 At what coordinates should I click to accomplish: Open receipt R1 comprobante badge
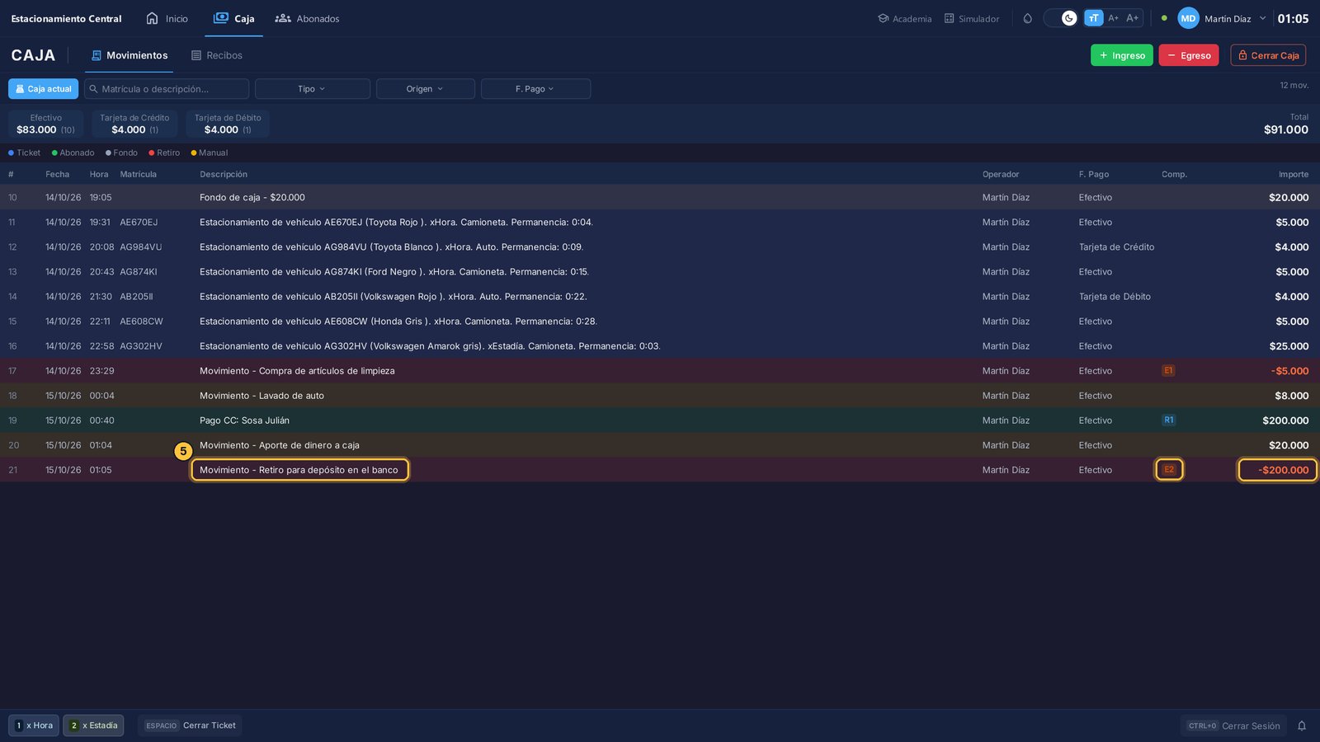pyautogui.click(x=1168, y=420)
